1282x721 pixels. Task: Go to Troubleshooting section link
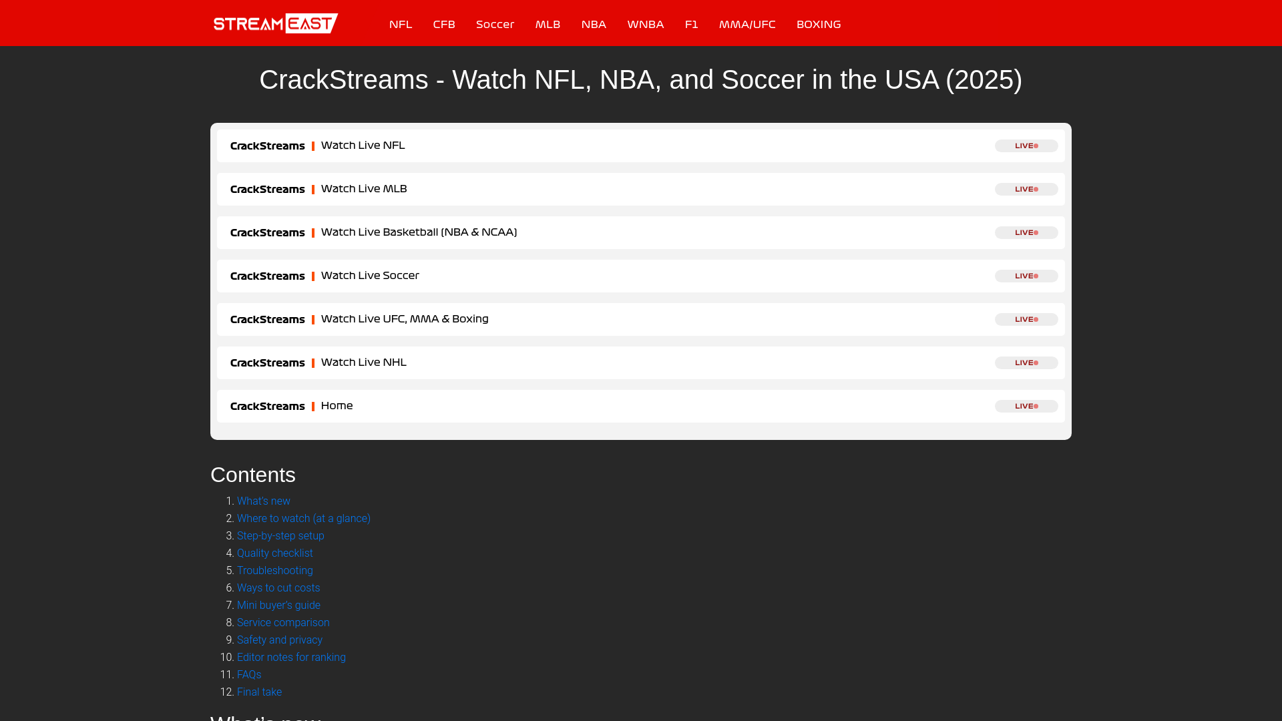point(275,570)
